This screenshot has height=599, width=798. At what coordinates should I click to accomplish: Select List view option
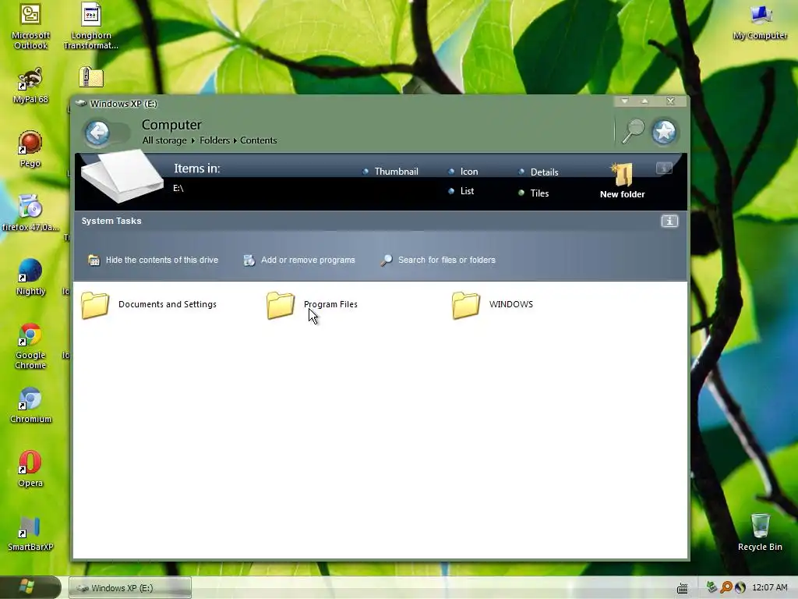point(461,191)
